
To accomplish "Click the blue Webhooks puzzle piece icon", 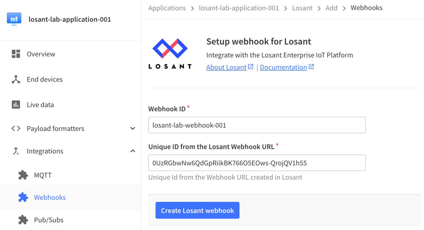I will (23, 197).
